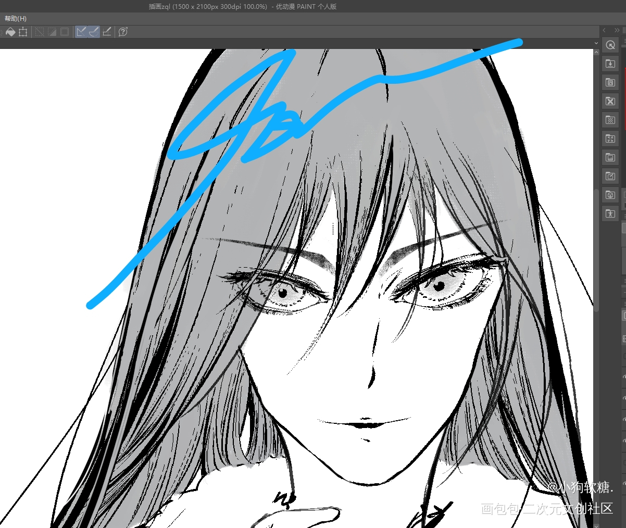Viewport: 626px width, 528px height.
Task: Open the canvas tab list dropdown arrow
Action: (596, 43)
